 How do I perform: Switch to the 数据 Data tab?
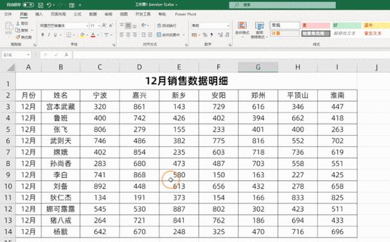pos(93,14)
